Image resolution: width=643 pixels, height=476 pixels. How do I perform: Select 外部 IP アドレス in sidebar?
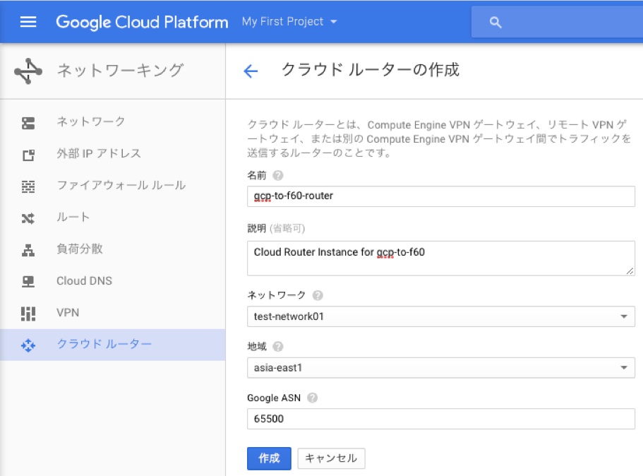point(99,154)
